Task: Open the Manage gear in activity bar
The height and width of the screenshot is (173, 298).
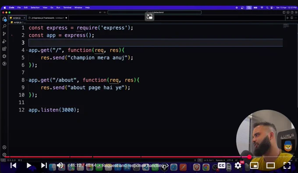Action: [4, 155]
